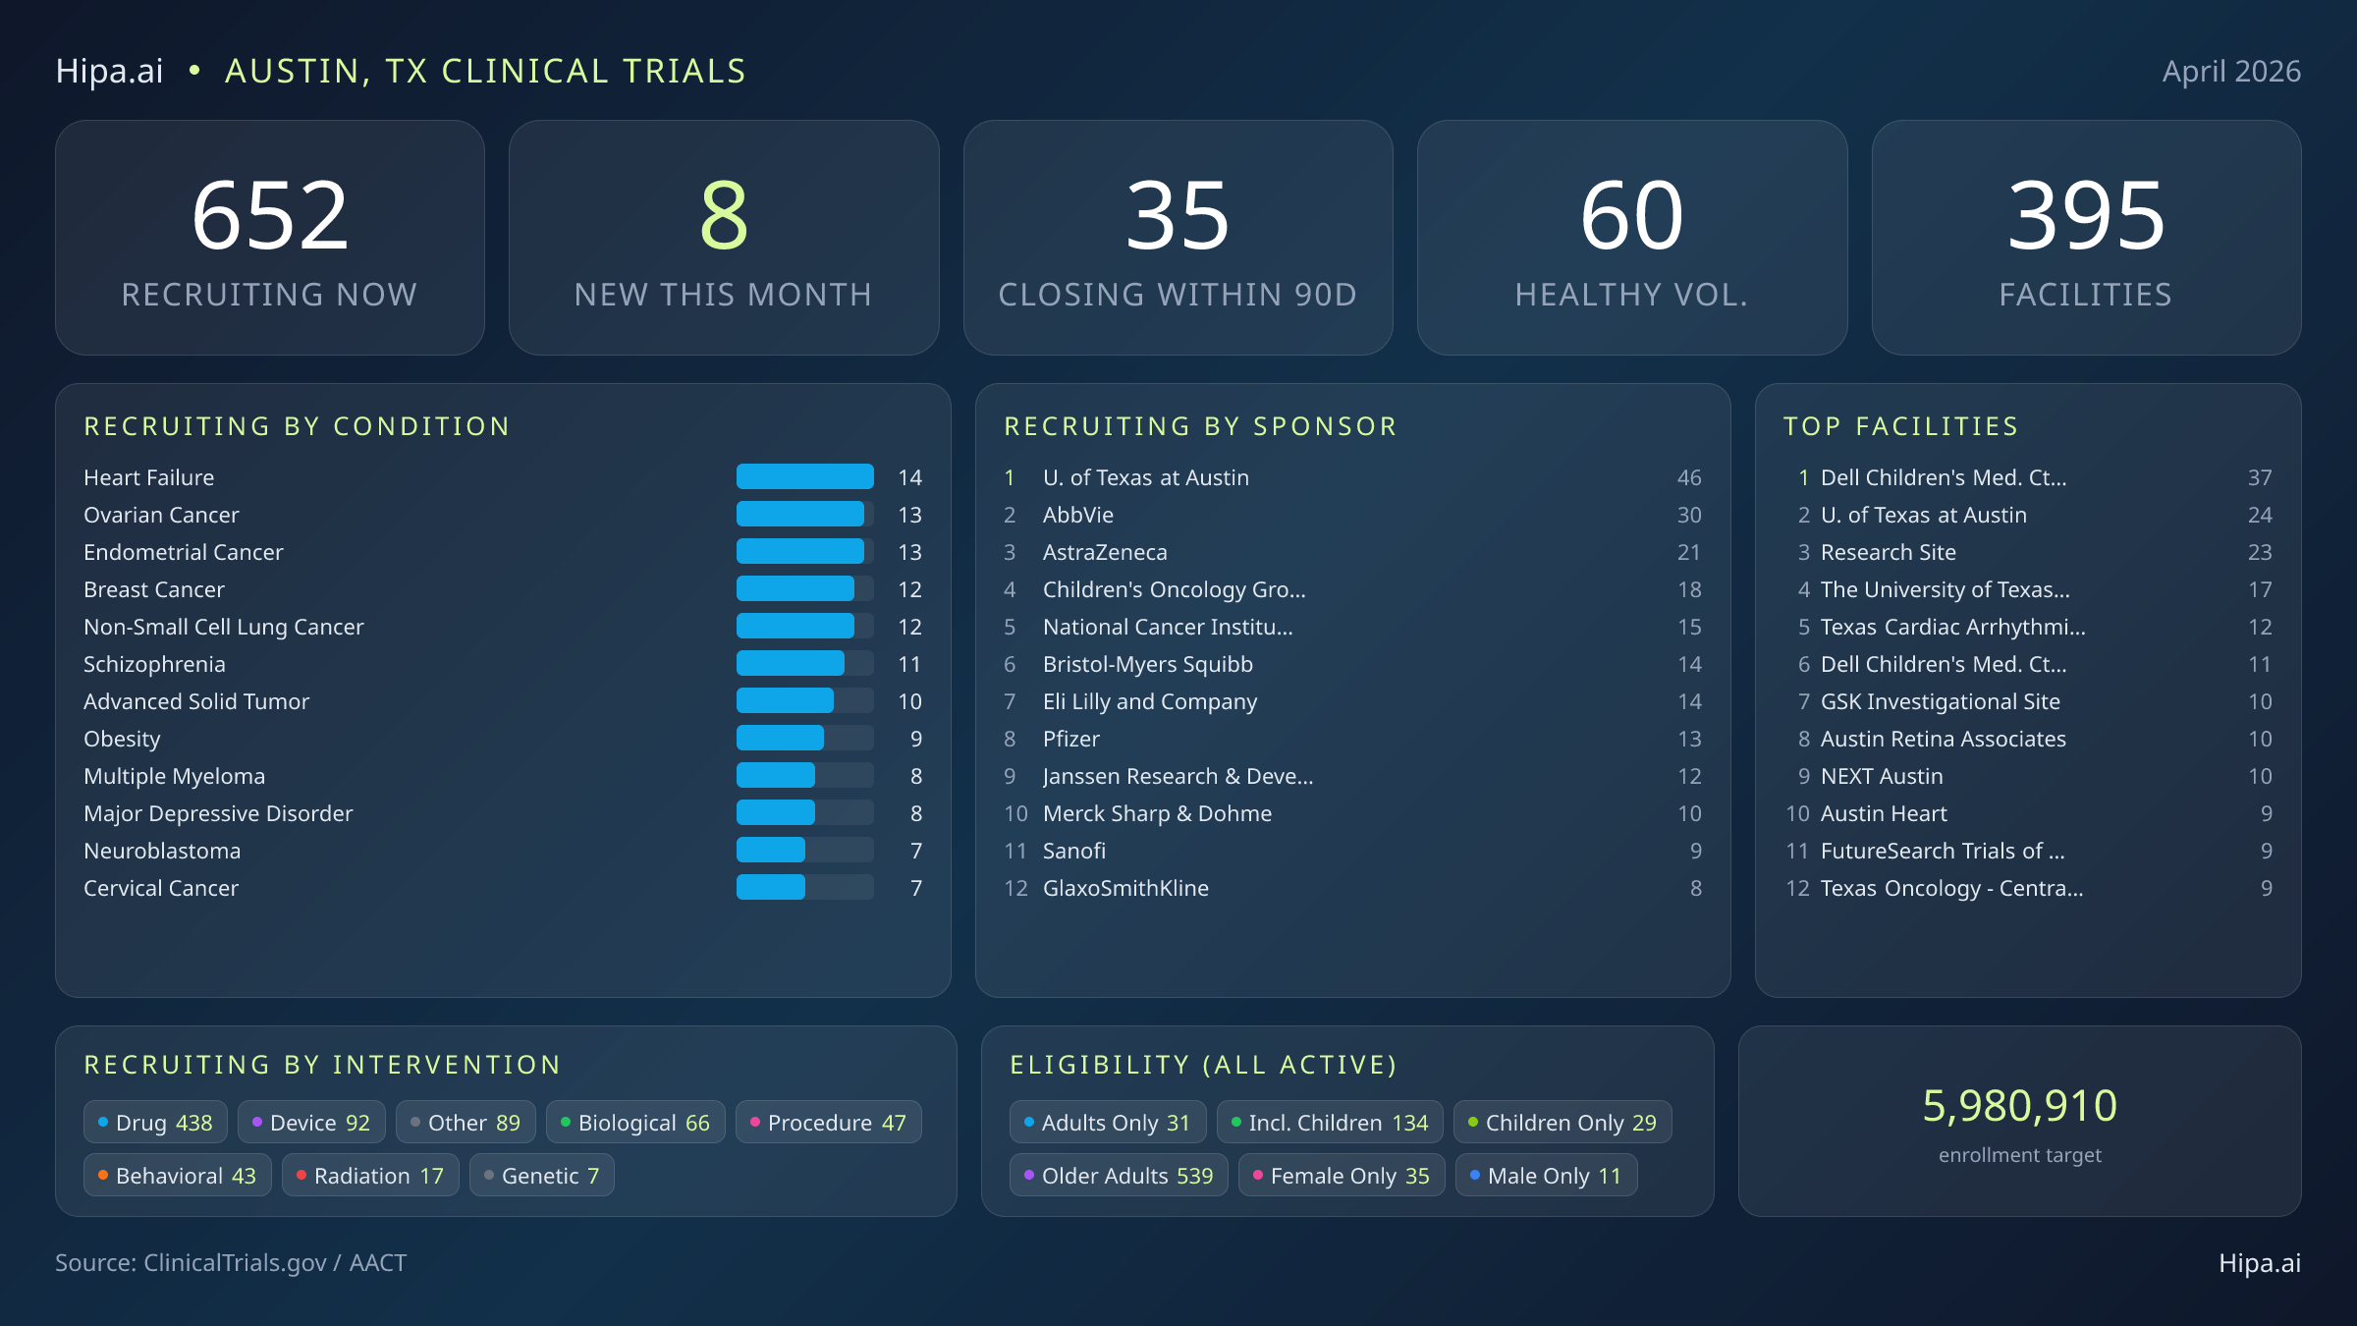Click the Radiation 17 chip
The height and width of the screenshot is (1326, 2357).
pos(370,1176)
